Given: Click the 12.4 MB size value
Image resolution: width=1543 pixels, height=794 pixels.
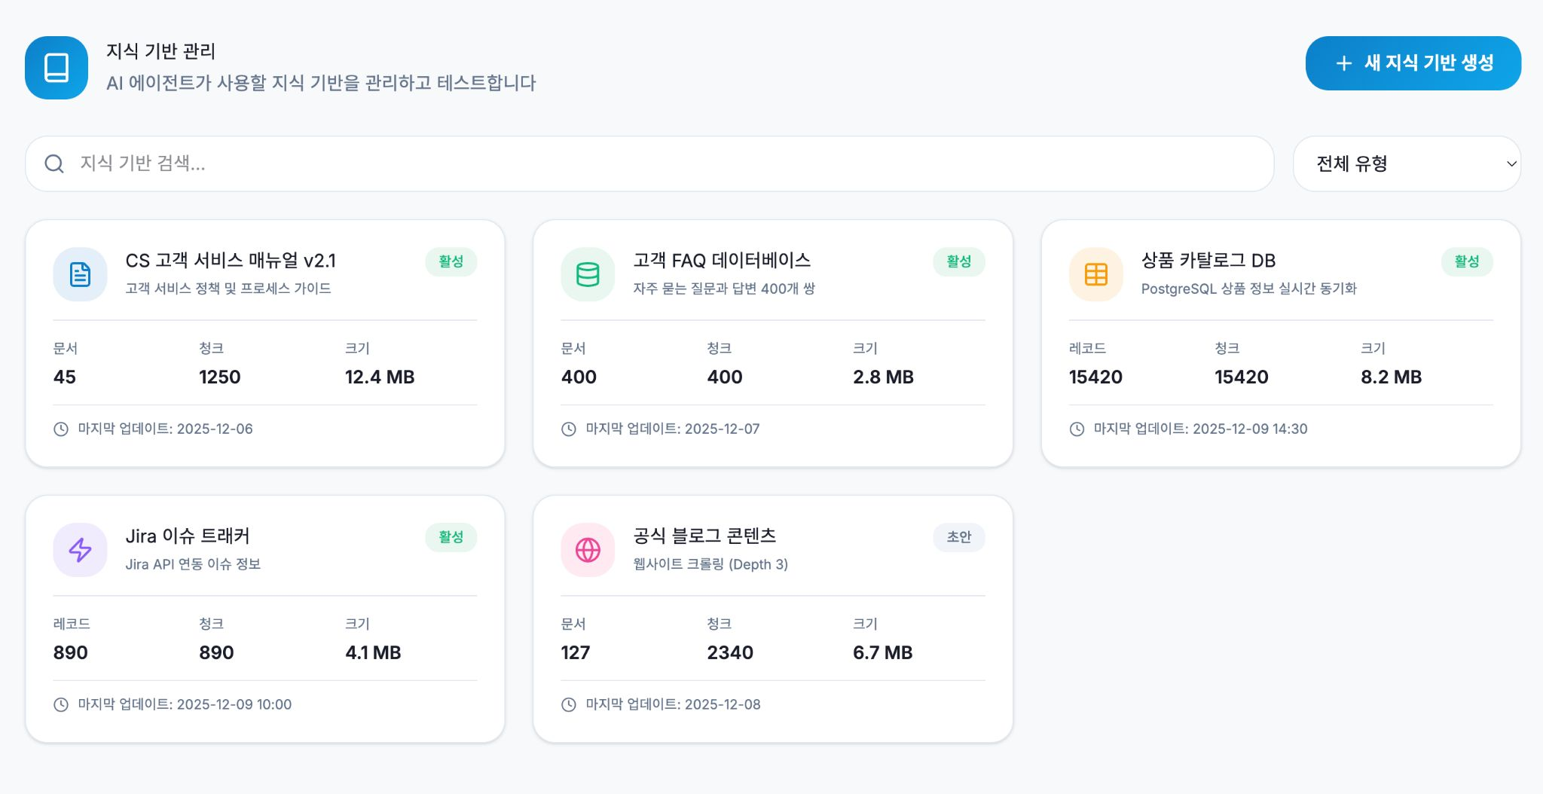Looking at the screenshot, I should tap(380, 377).
